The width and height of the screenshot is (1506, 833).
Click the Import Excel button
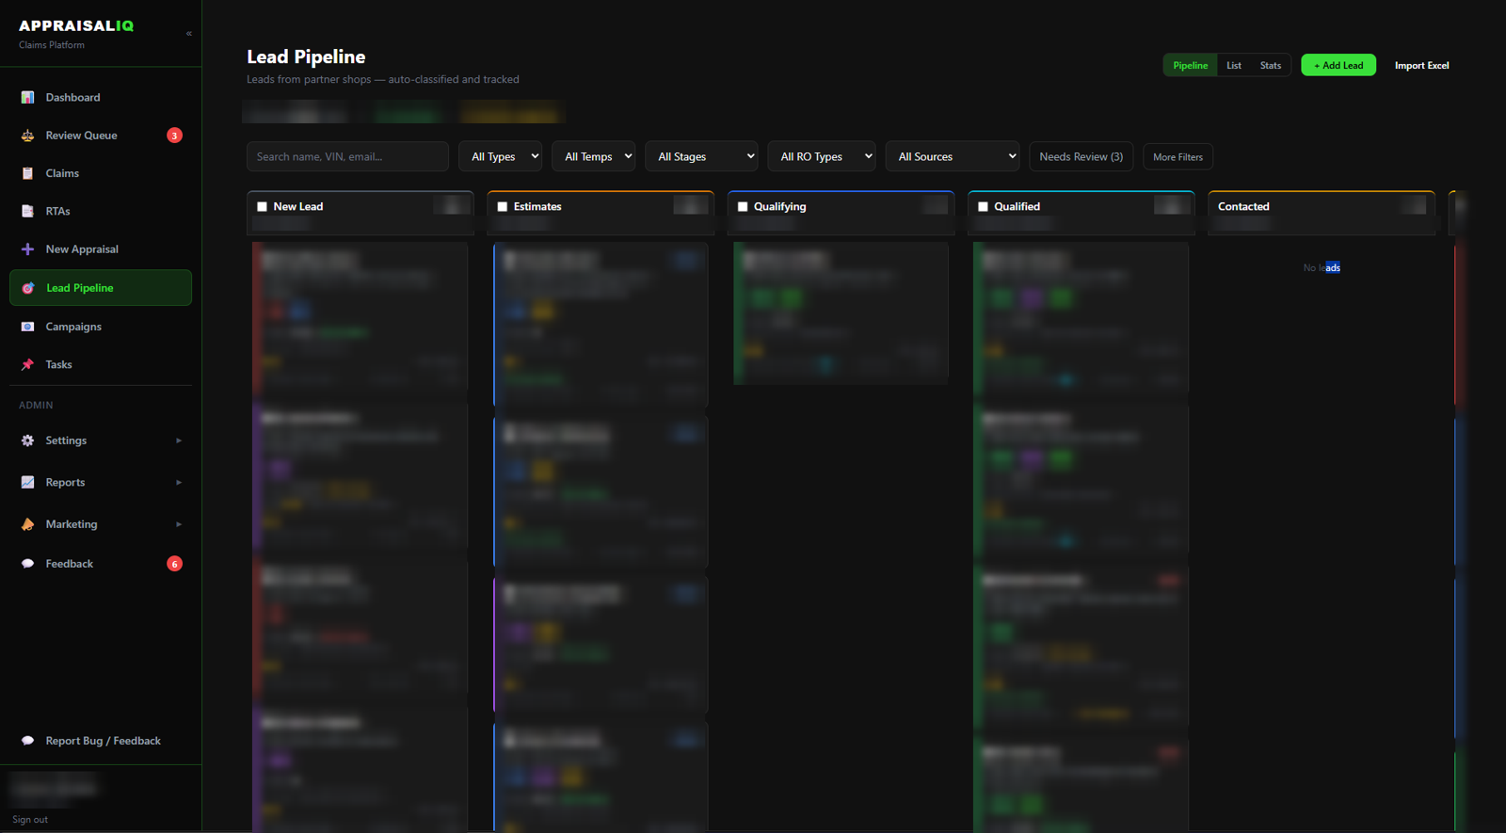[1421, 65]
